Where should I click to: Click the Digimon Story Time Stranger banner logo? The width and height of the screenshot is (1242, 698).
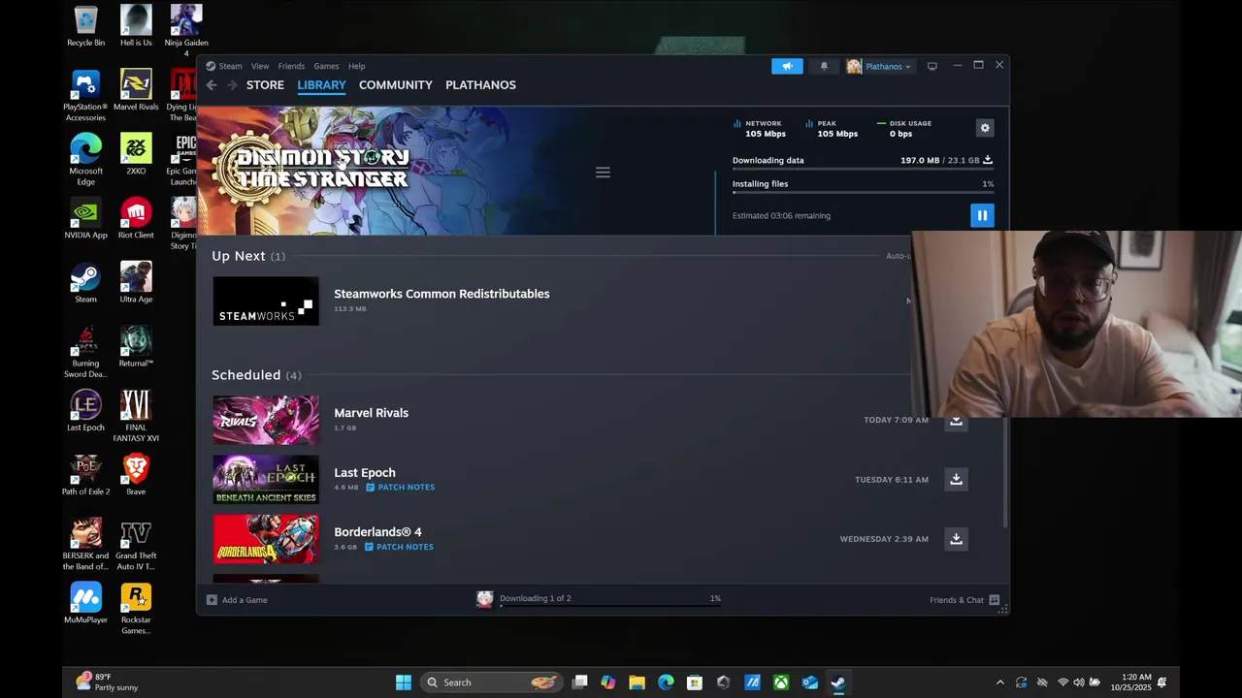pos(310,167)
